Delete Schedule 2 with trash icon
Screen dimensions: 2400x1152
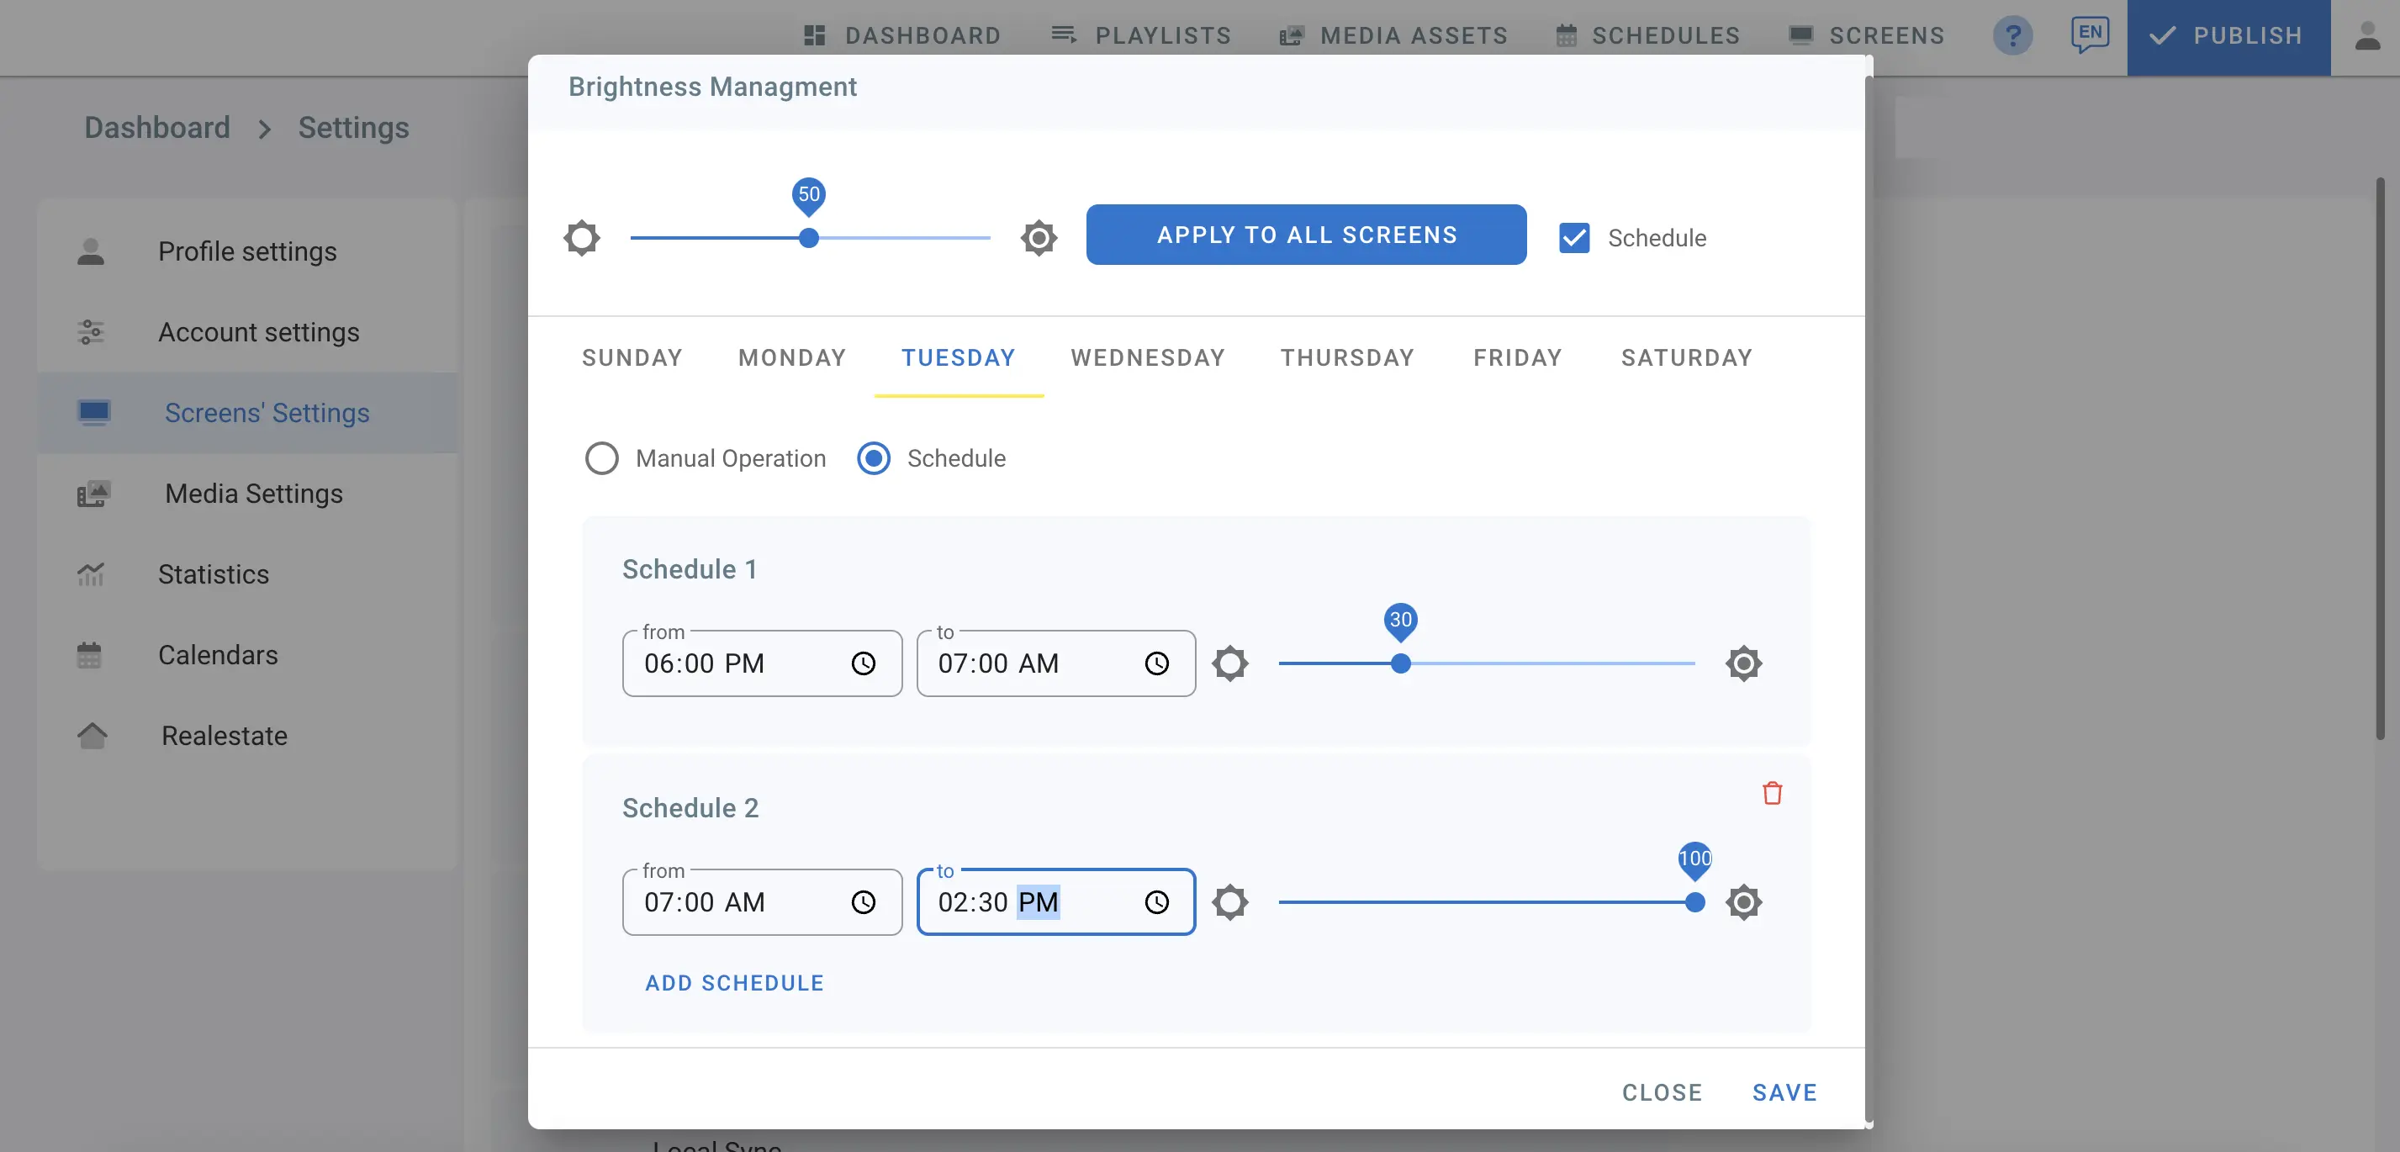tap(1771, 792)
